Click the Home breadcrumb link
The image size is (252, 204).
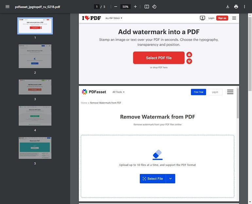tap(84, 103)
